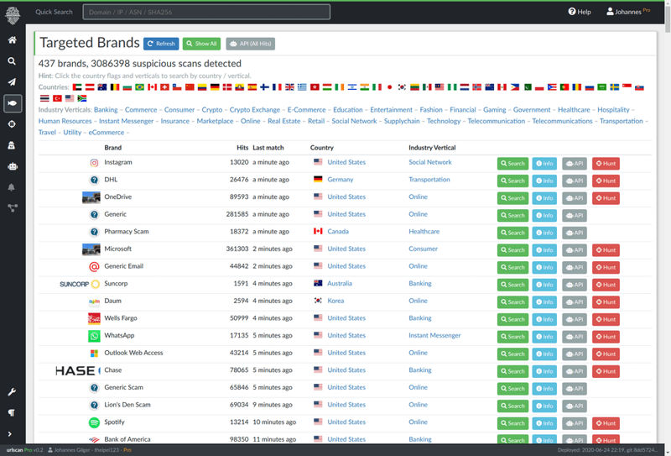The height and width of the screenshot is (456, 671).
Task: Click the Spotify brand logo icon
Action: pyautogui.click(x=94, y=422)
